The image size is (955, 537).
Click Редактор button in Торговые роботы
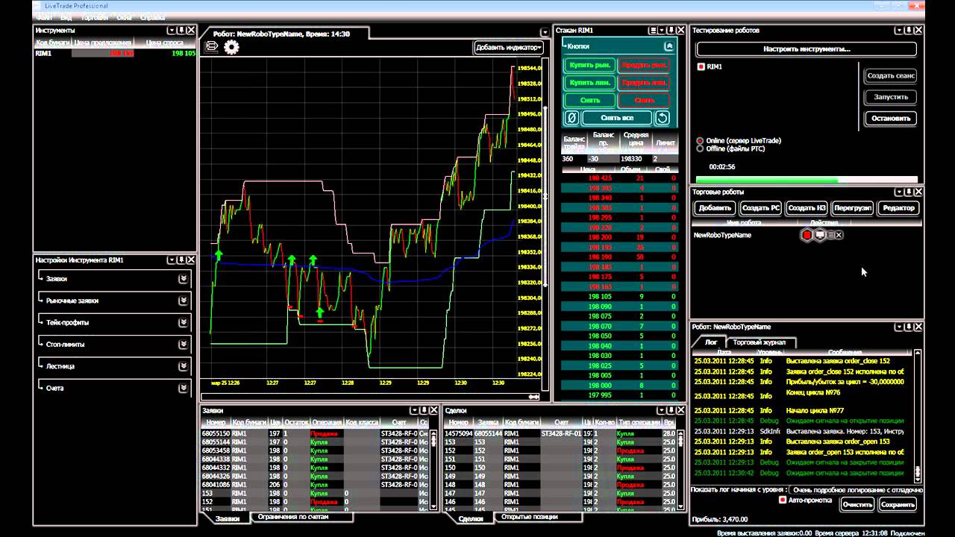[898, 208]
